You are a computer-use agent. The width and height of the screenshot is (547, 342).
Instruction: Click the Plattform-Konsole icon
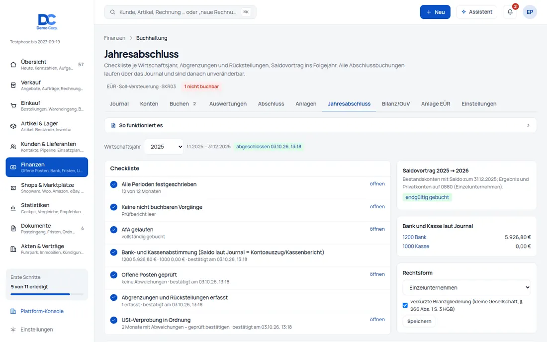point(13,311)
